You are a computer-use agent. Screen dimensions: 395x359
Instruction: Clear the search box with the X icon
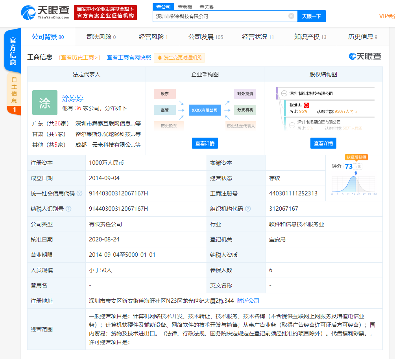291,16
